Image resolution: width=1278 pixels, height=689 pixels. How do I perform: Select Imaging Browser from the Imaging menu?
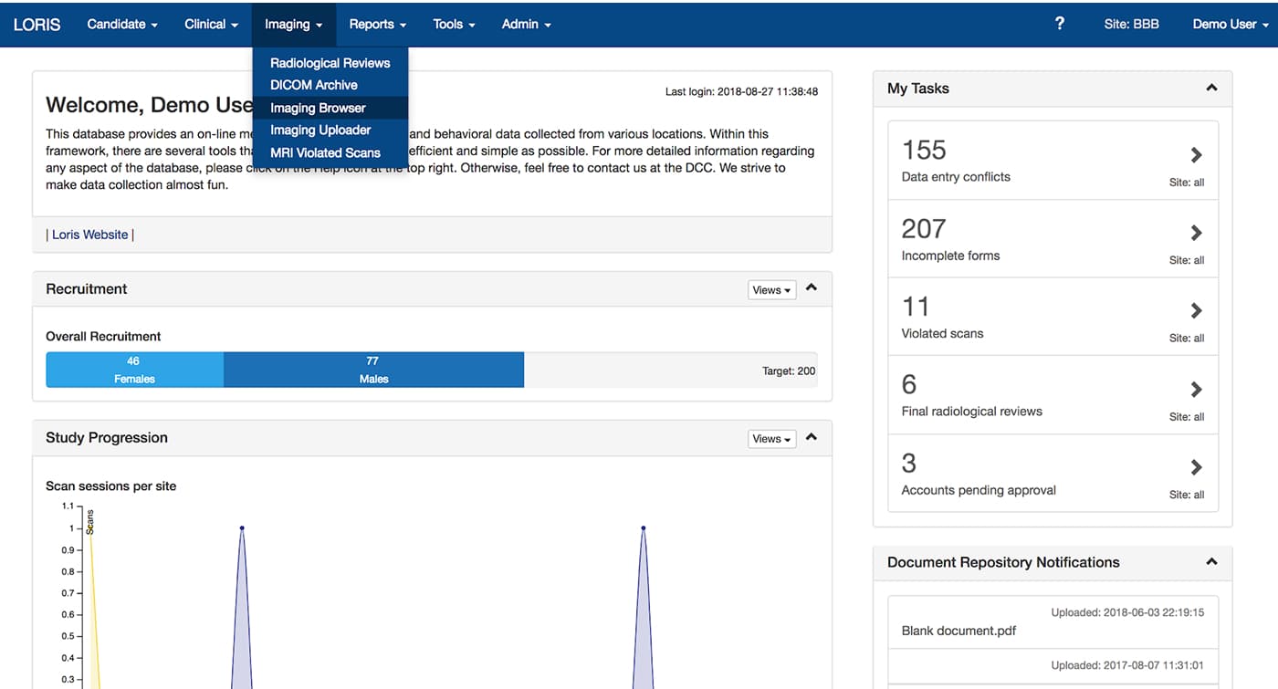tap(318, 107)
